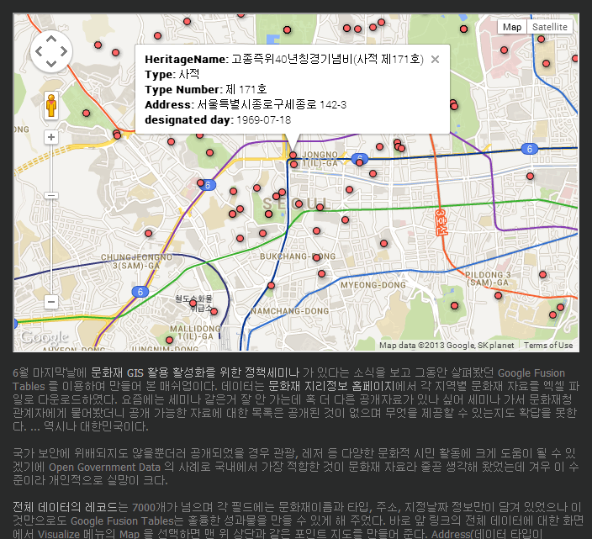Switch to the Satellite map view
This screenshot has height=539, width=592.
(549, 27)
